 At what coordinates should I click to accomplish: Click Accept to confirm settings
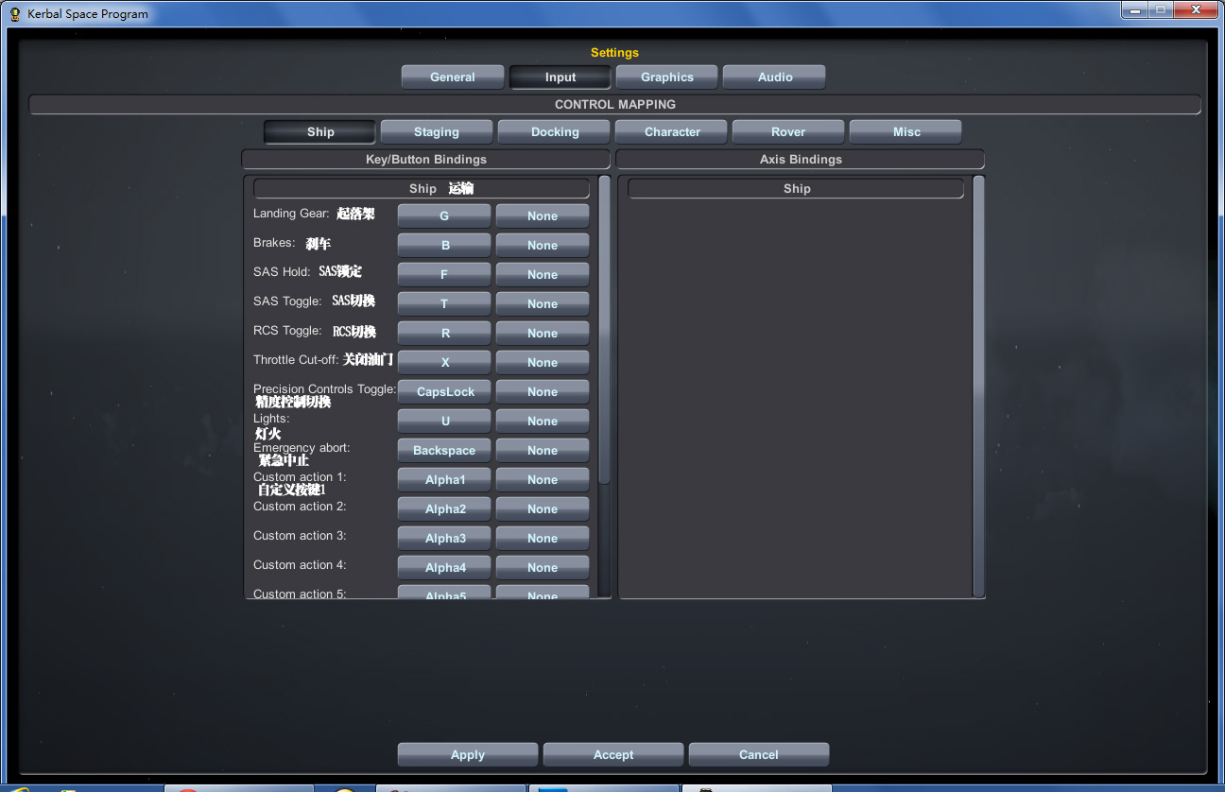[613, 755]
